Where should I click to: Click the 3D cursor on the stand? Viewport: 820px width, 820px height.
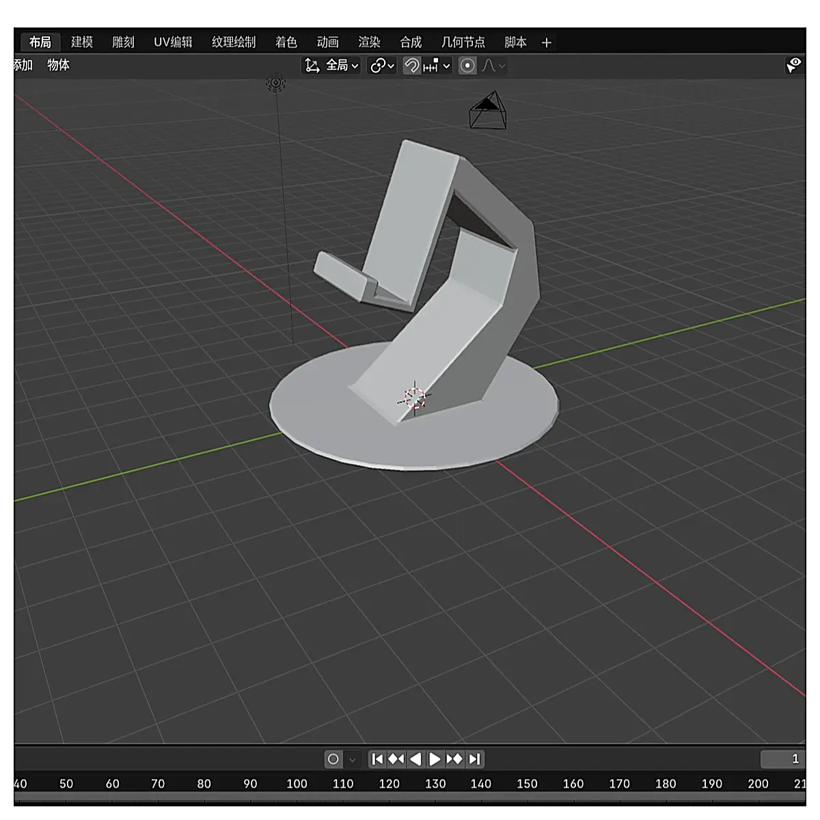point(414,398)
